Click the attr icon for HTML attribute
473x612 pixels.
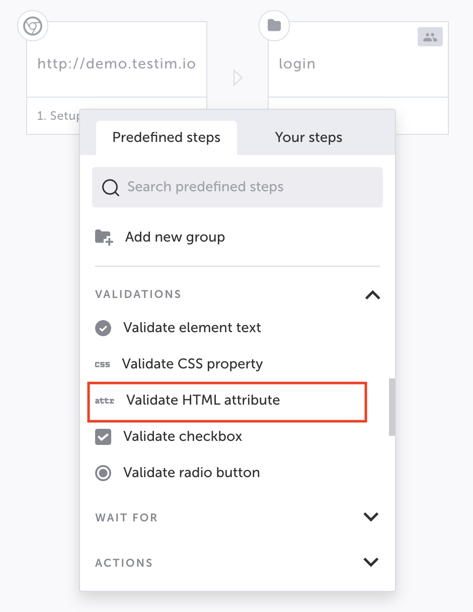[105, 401]
